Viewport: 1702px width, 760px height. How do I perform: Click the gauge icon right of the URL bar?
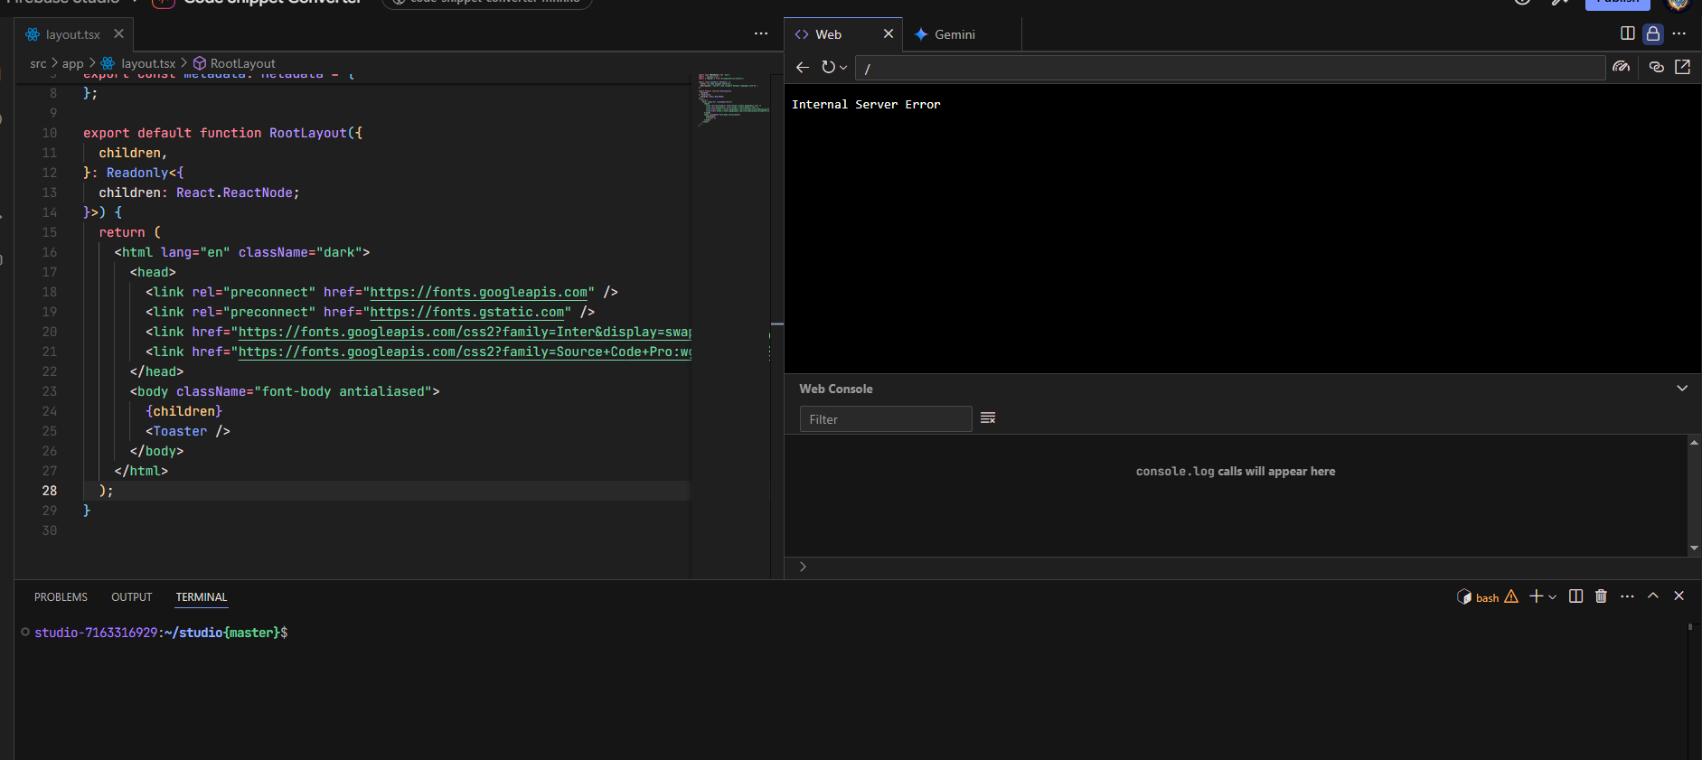[x=1622, y=67]
